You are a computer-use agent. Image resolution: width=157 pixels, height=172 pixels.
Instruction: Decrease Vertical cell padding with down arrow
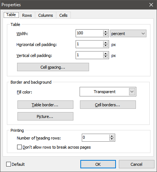105,57
